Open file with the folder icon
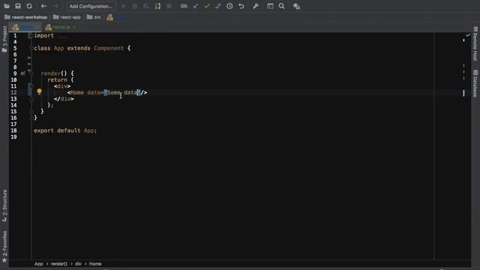Screen dimensions: 480x270 7,6
